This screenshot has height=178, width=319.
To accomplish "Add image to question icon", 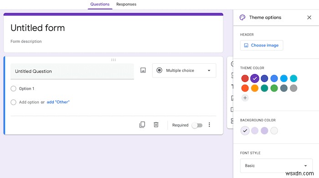I will [143, 70].
